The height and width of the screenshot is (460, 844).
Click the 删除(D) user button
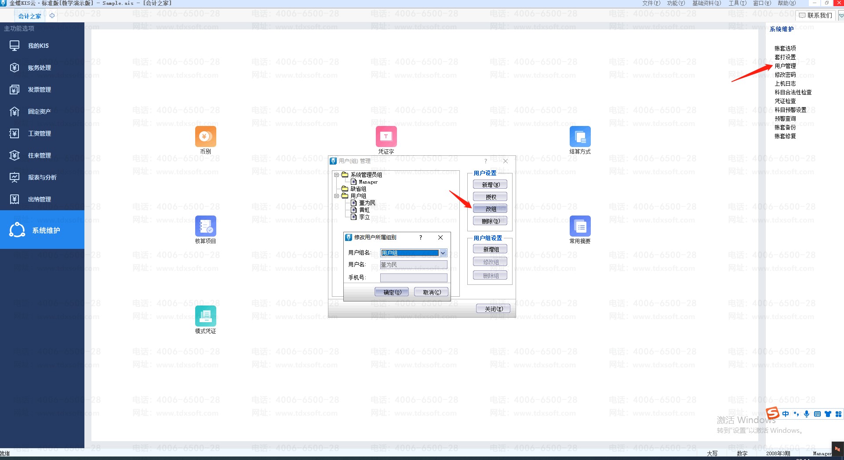tap(490, 221)
